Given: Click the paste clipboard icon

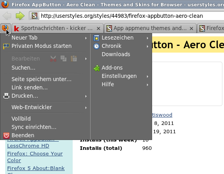Looking at the screenshot, I should 74,59.
